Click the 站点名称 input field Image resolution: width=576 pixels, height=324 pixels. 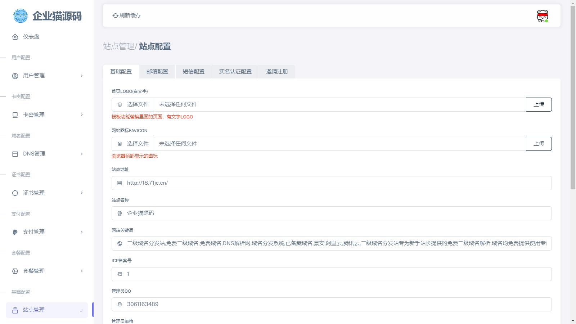coord(331,213)
